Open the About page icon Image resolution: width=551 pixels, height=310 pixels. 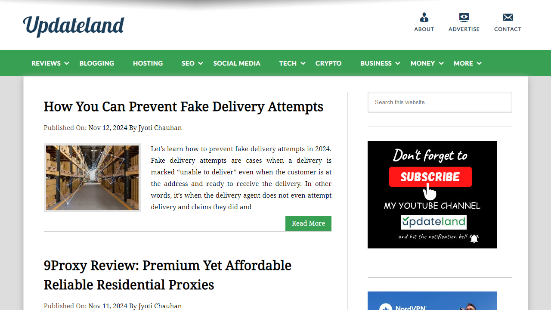(x=424, y=17)
